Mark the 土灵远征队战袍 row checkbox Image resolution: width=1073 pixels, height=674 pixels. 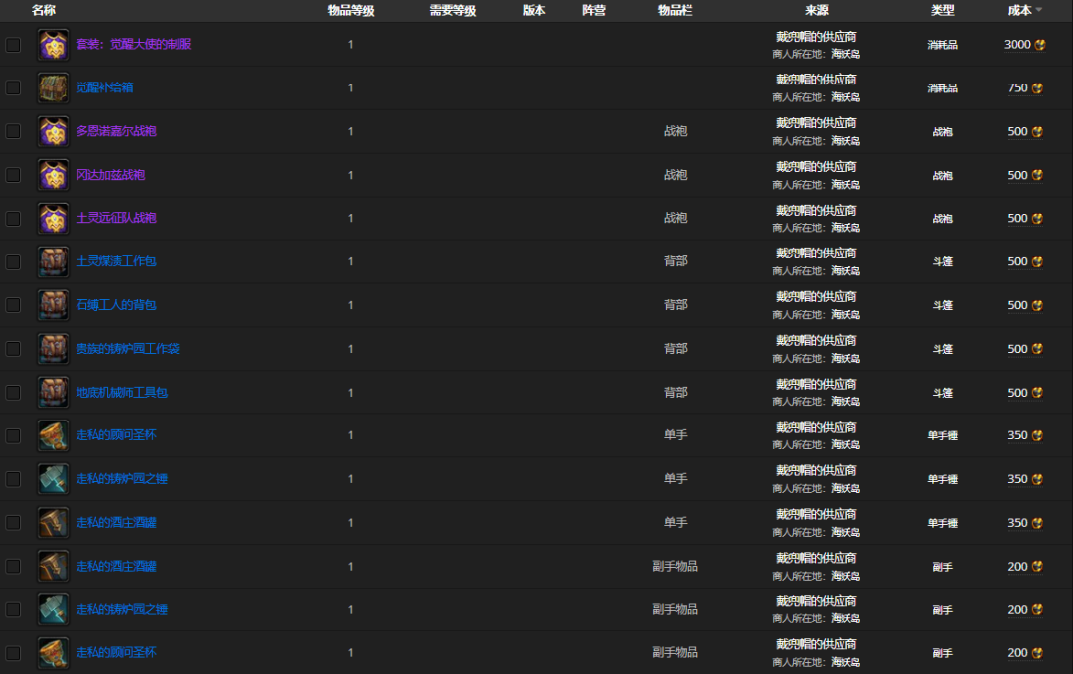[13, 219]
